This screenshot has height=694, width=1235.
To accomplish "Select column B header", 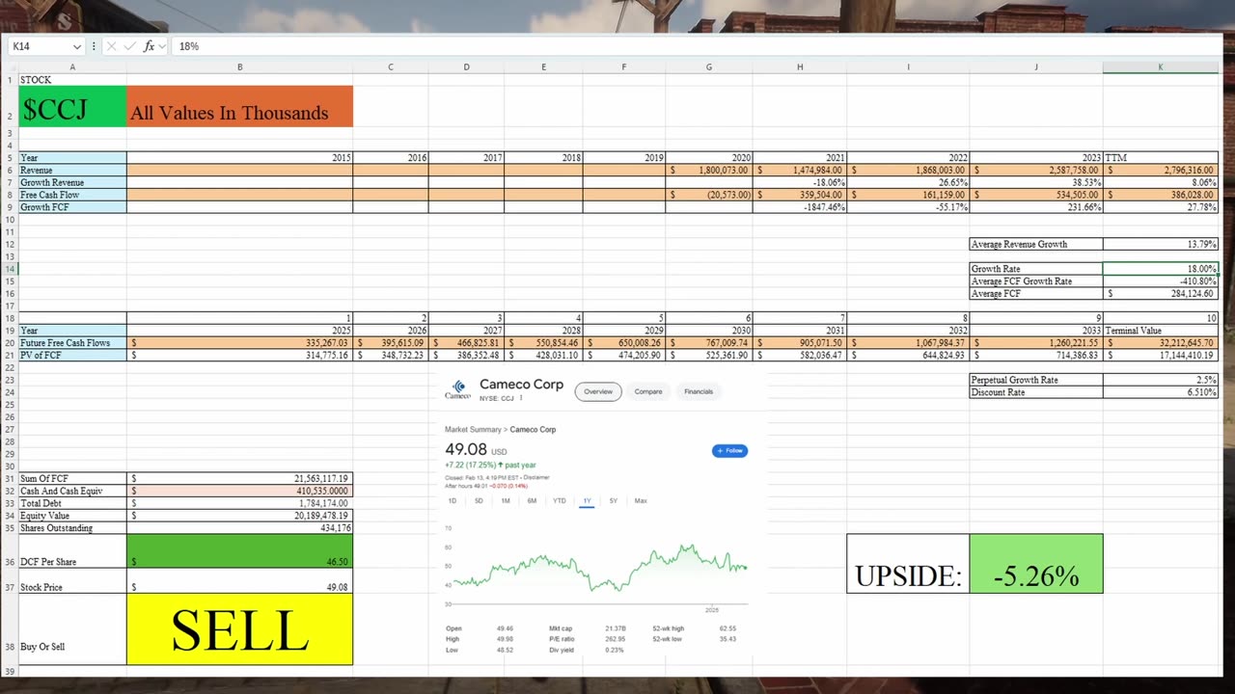I will [239, 67].
